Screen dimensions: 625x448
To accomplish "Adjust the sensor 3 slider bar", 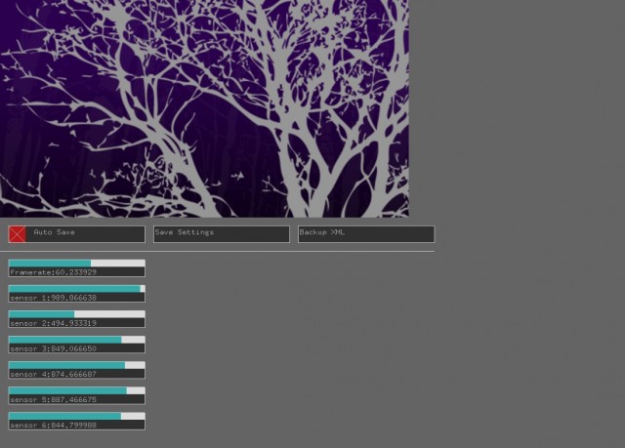I will (77, 340).
